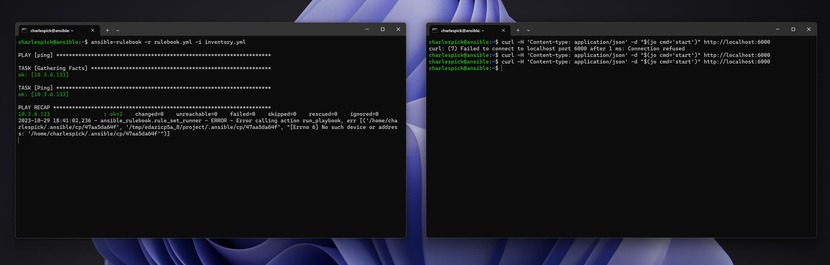Viewport: 830px width, 265px height.
Task: Close the tab in right terminal window
Action: click(x=503, y=30)
